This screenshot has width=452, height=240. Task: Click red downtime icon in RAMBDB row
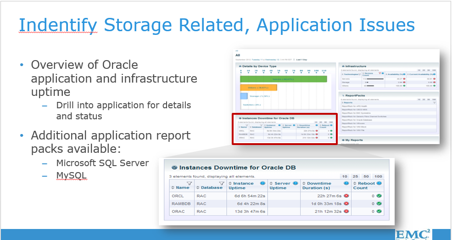pos(346,203)
